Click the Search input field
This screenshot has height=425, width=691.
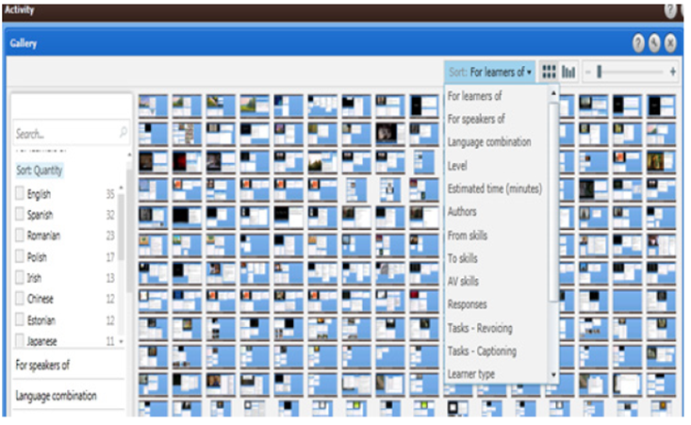64,134
